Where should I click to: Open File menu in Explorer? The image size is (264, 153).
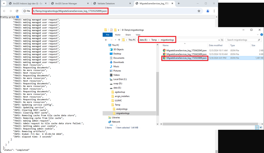[108, 35]
